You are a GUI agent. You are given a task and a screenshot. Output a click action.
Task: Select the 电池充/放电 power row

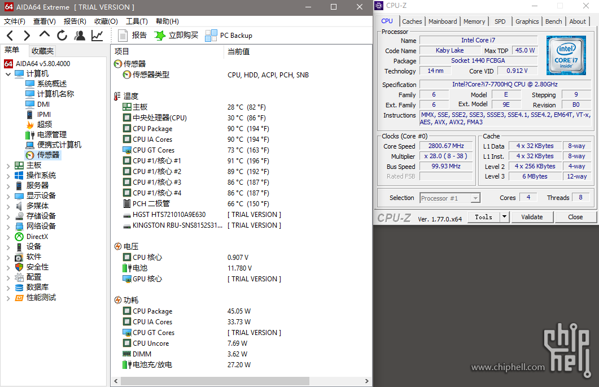click(x=186, y=365)
